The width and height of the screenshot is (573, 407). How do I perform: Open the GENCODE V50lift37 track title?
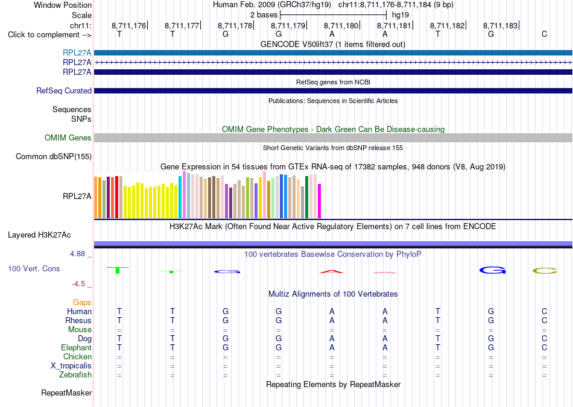tap(332, 44)
